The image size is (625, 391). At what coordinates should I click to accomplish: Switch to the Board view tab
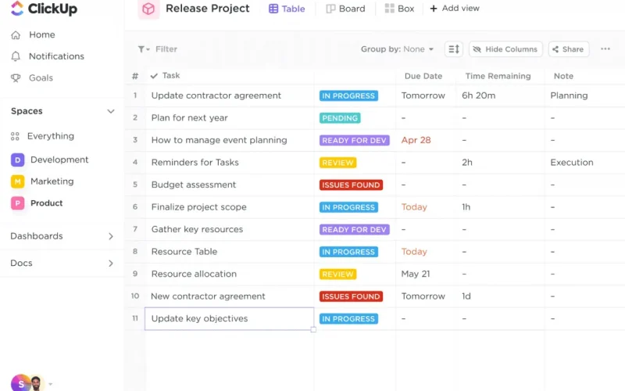click(345, 9)
